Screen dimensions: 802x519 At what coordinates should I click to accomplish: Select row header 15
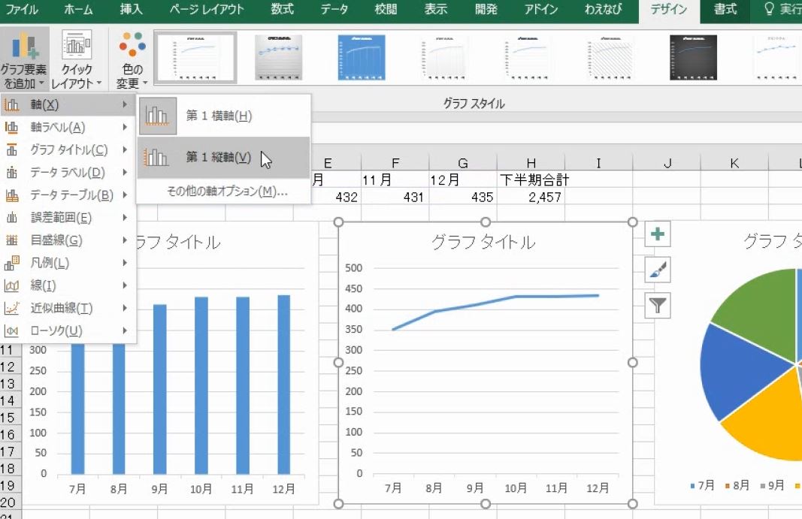[11, 418]
